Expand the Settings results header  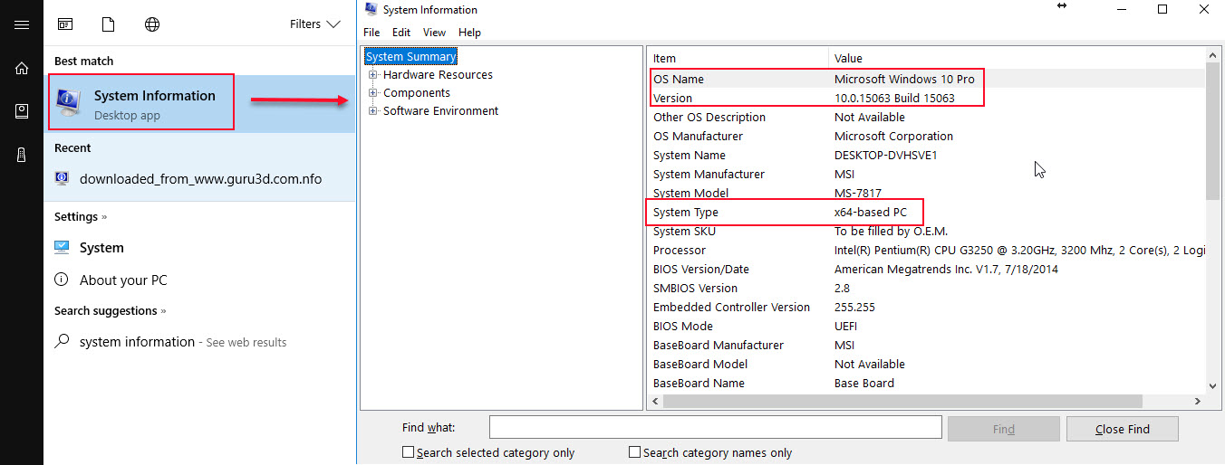[x=81, y=217]
